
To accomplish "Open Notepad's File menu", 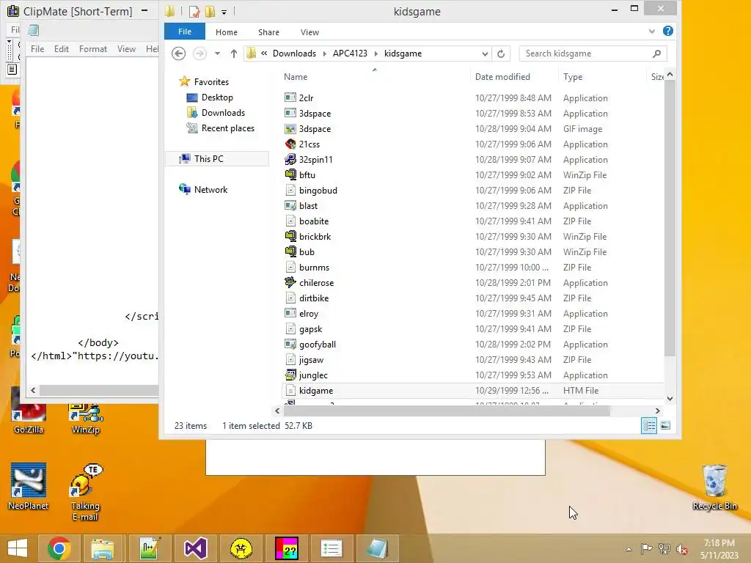I will [x=37, y=49].
